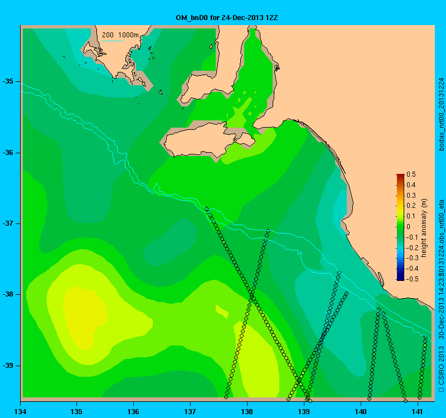The image size is (446, 418).
Task: Click the plot title "OM_bnD0 for 24-Dec-2013 12Z"
Action: click(x=227, y=18)
